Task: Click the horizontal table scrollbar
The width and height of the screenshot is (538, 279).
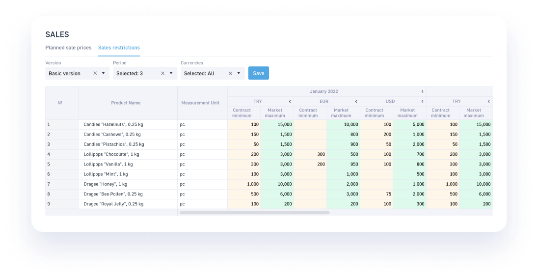Action: pyautogui.click(x=254, y=213)
